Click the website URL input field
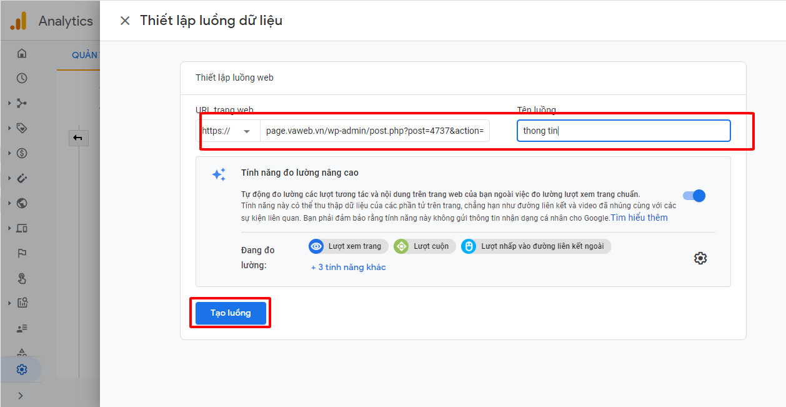 (x=374, y=131)
